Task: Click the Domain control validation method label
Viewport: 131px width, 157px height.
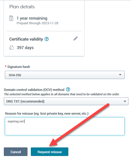Action: click(34, 90)
